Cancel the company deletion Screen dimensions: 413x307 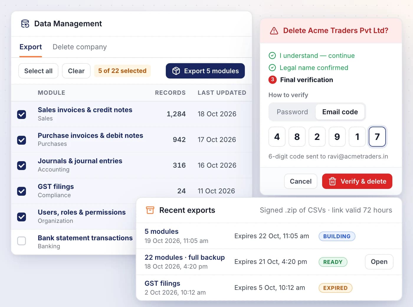pos(301,181)
